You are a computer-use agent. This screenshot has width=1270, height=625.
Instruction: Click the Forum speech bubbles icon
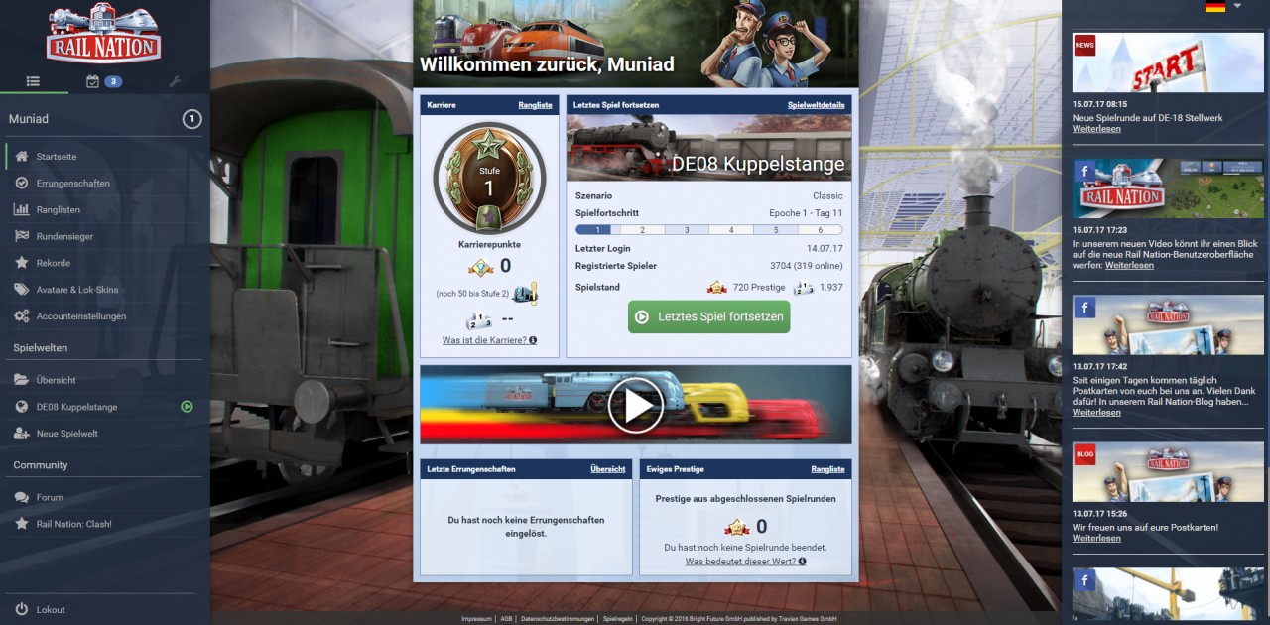(x=21, y=497)
